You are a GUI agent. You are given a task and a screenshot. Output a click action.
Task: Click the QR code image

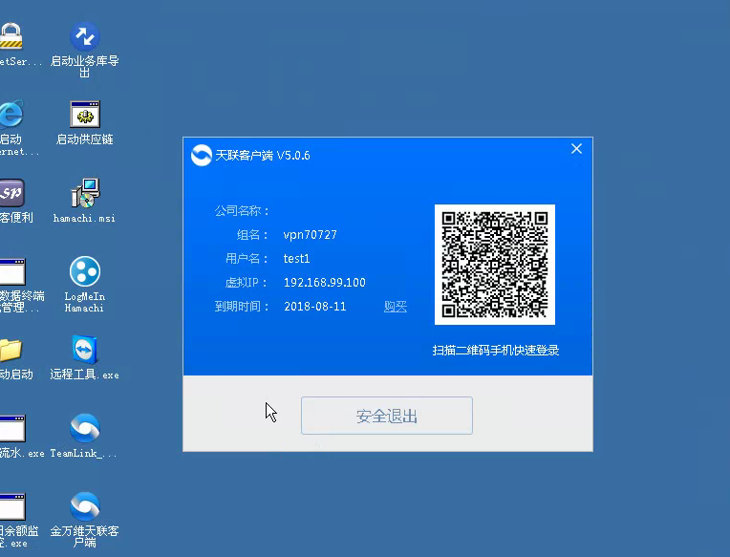coord(494,265)
